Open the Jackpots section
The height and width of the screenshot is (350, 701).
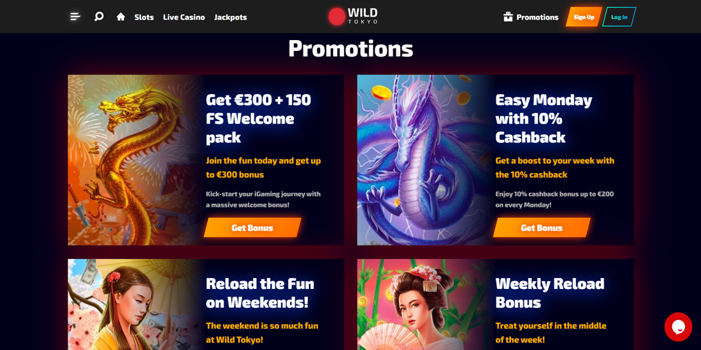(x=230, y=17)
